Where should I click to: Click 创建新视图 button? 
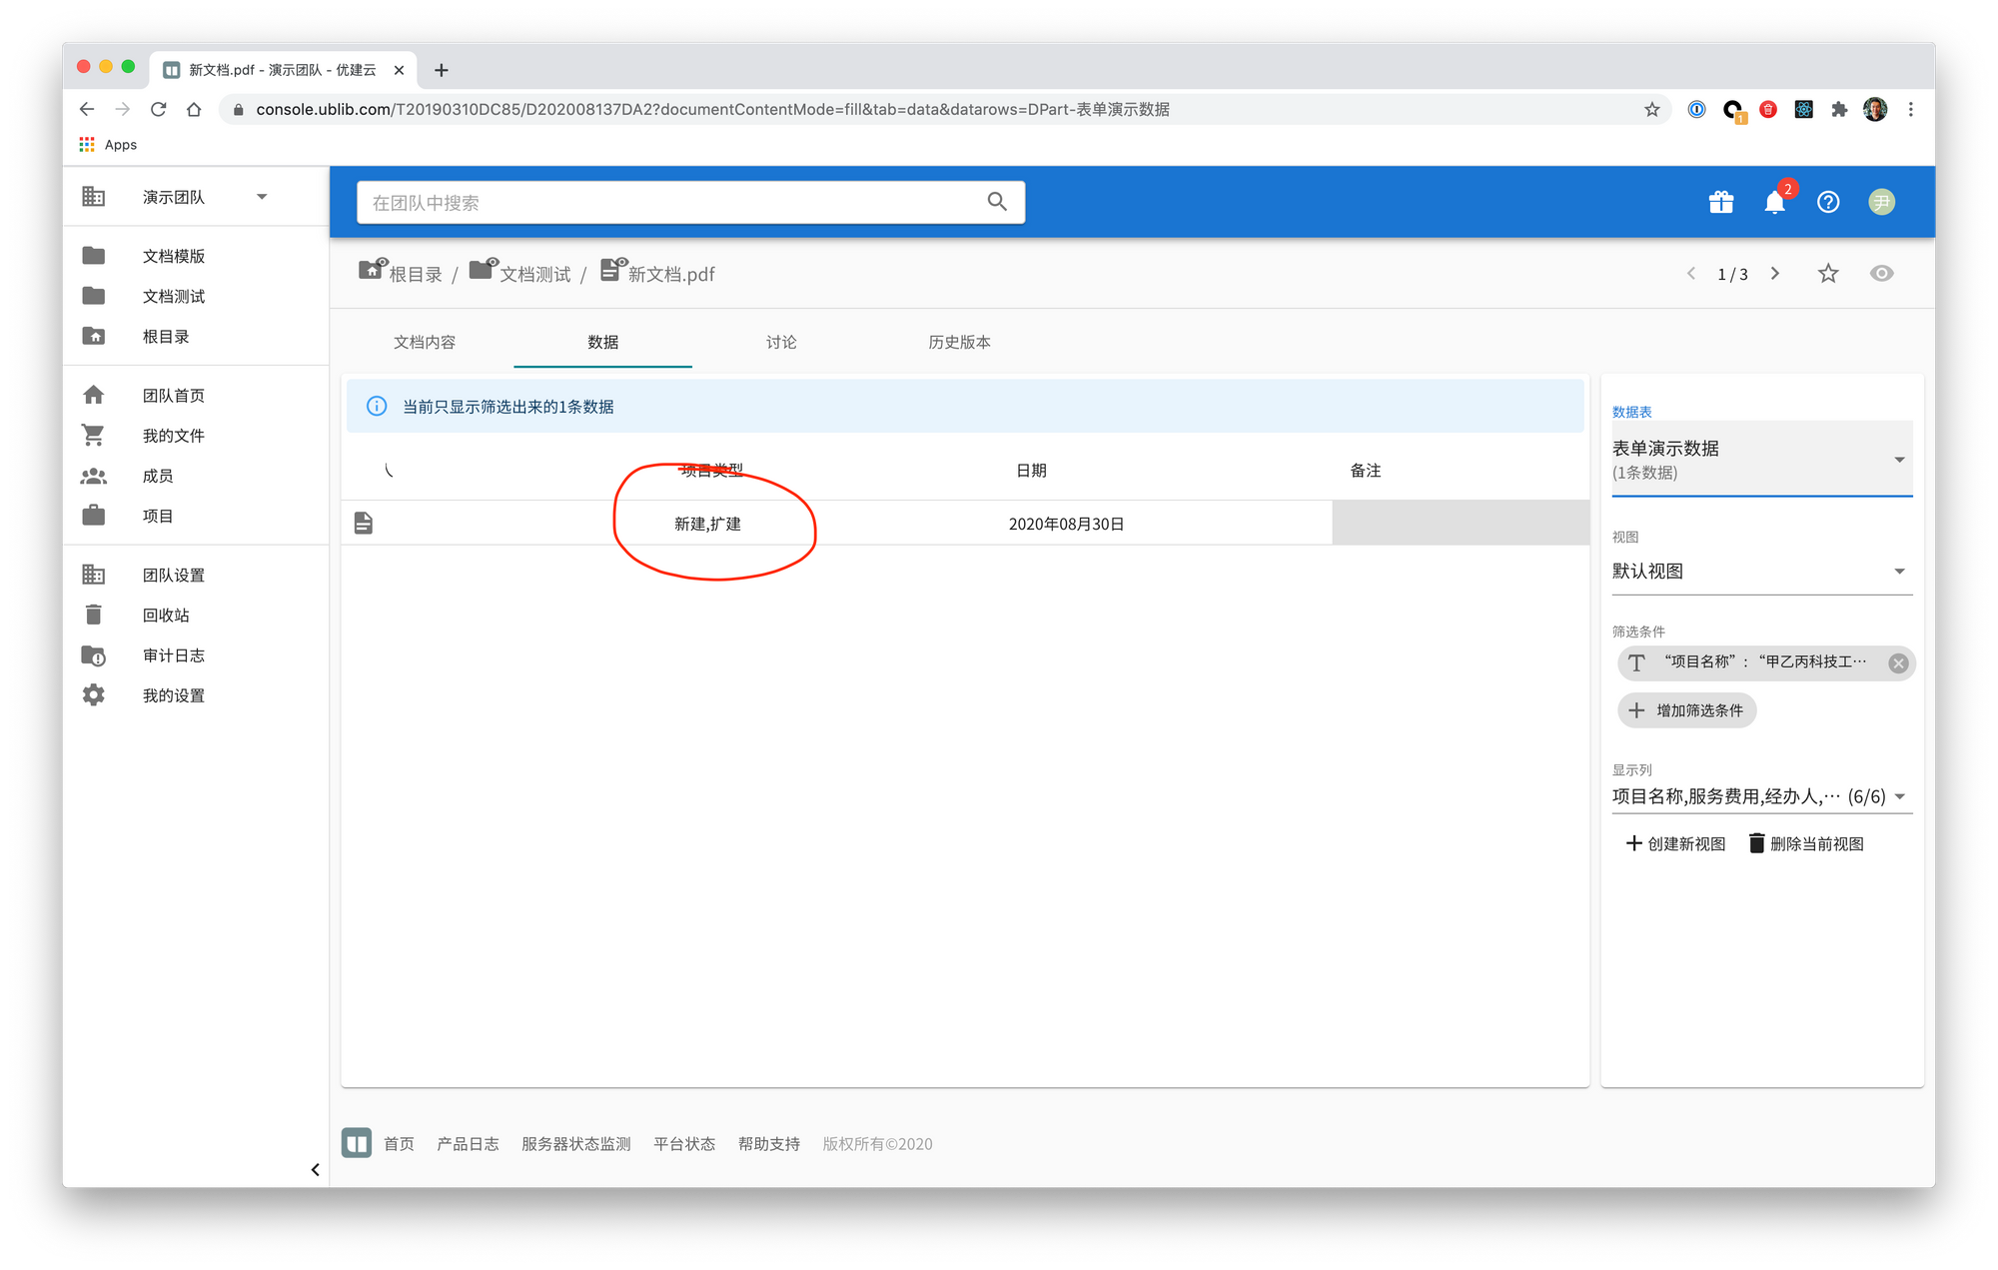[1676, 844]
